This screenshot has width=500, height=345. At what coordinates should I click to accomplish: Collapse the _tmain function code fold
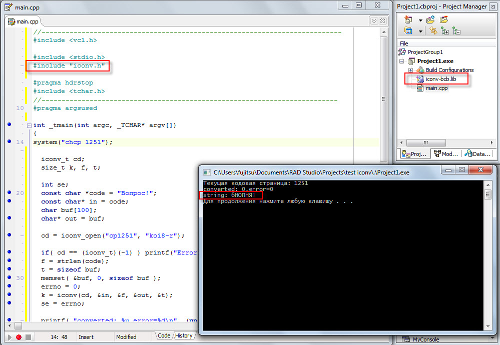(29, 125)
